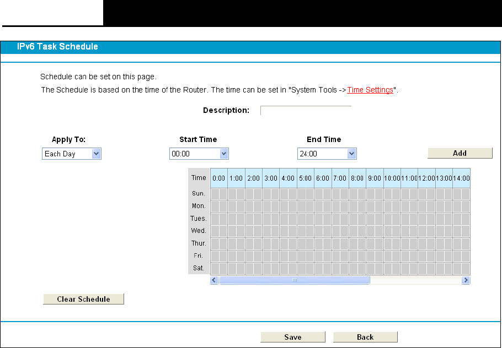This screenshot has height=348, width=502.
Task: Toggle the first Sun. 0:00 schedule cell
Action: click(x=215, y=194)
